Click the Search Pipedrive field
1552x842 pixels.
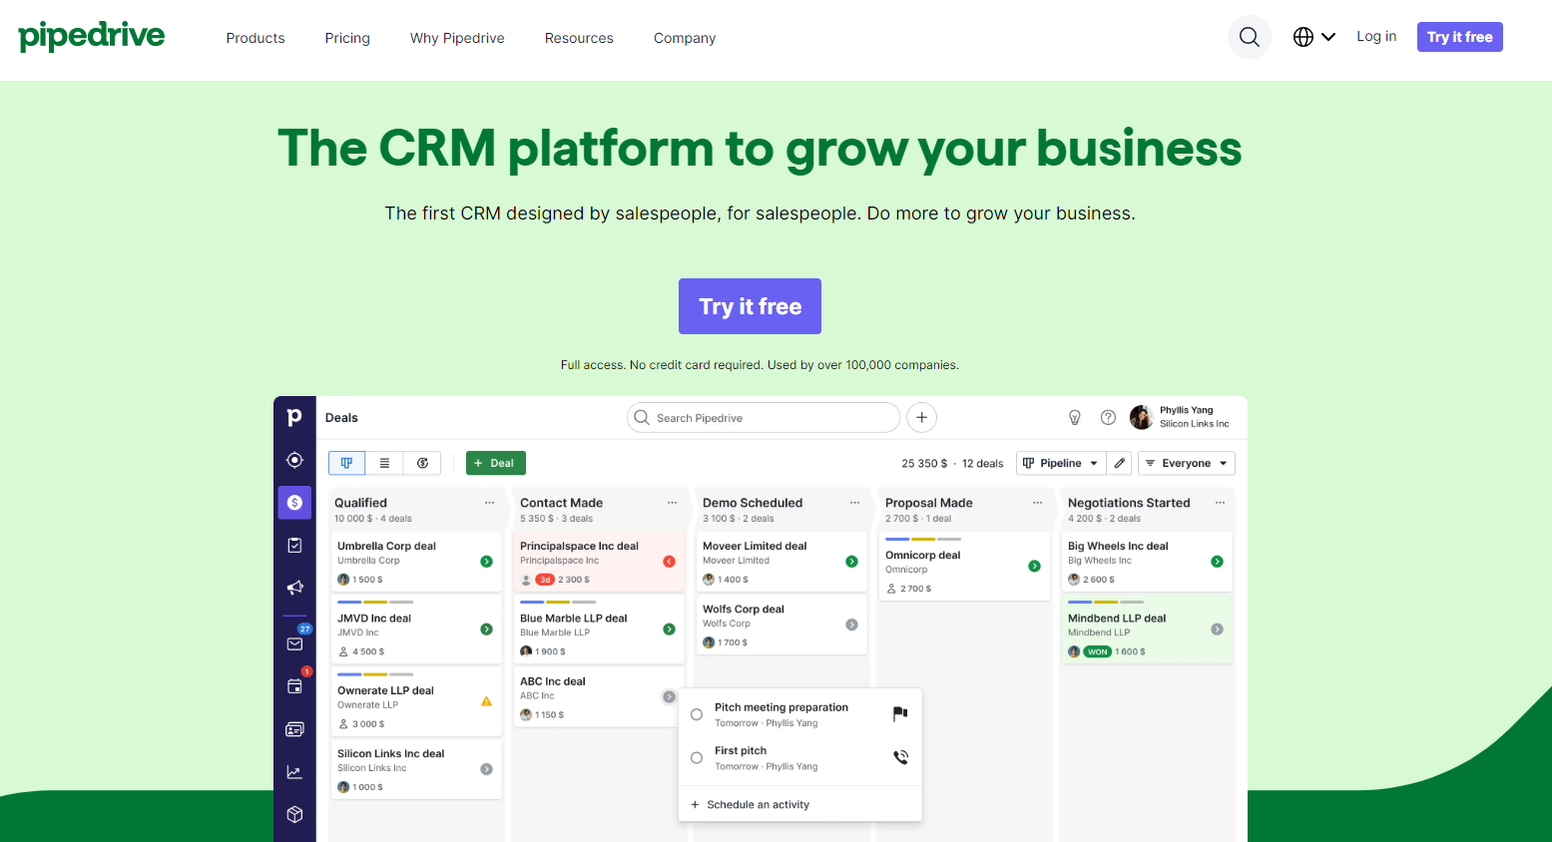click(x=764, y=418)
